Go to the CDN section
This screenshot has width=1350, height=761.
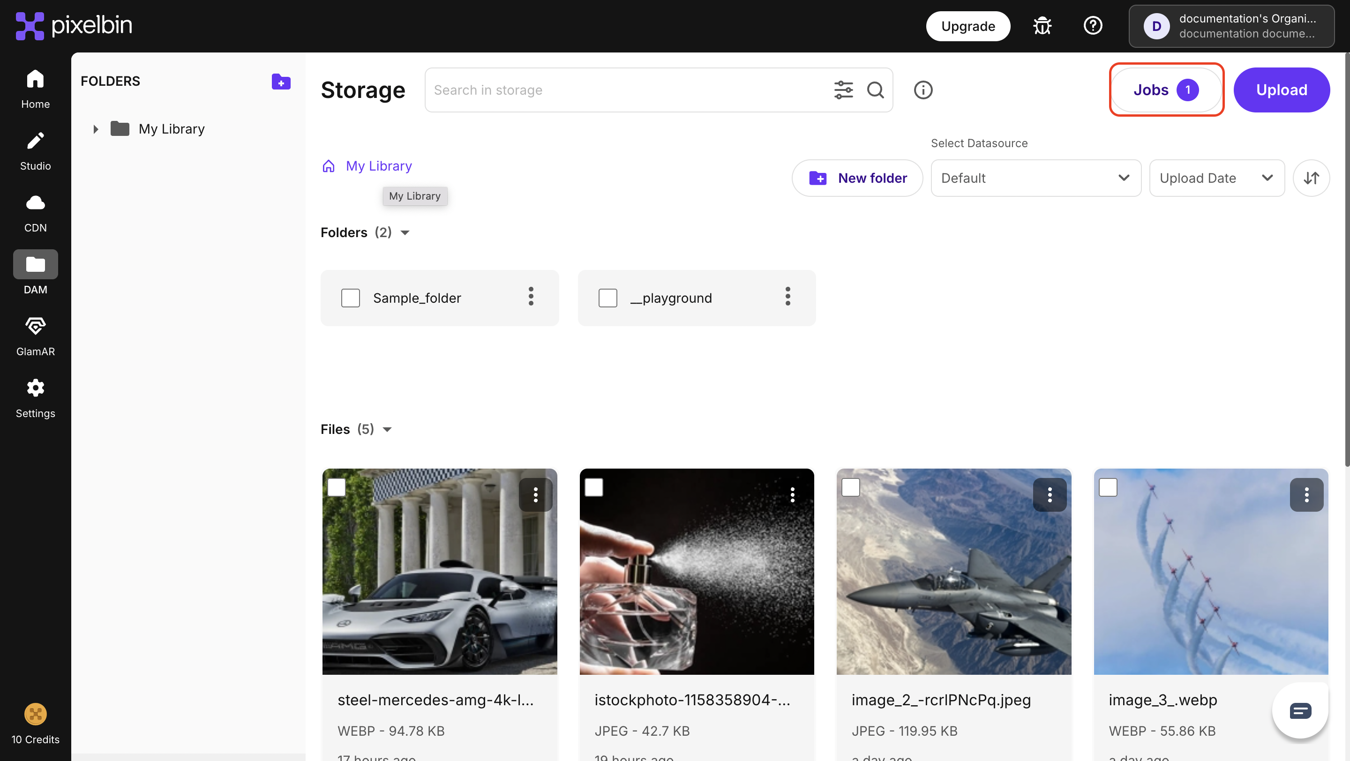click(x=35, y=213)
